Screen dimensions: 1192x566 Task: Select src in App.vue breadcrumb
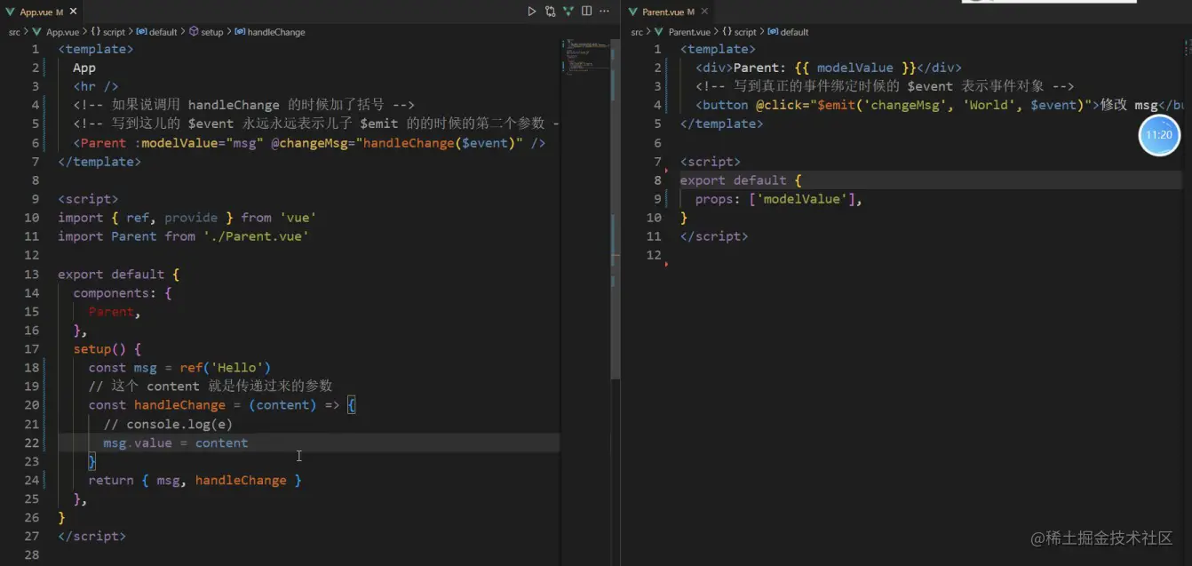(x=14, y=32)
